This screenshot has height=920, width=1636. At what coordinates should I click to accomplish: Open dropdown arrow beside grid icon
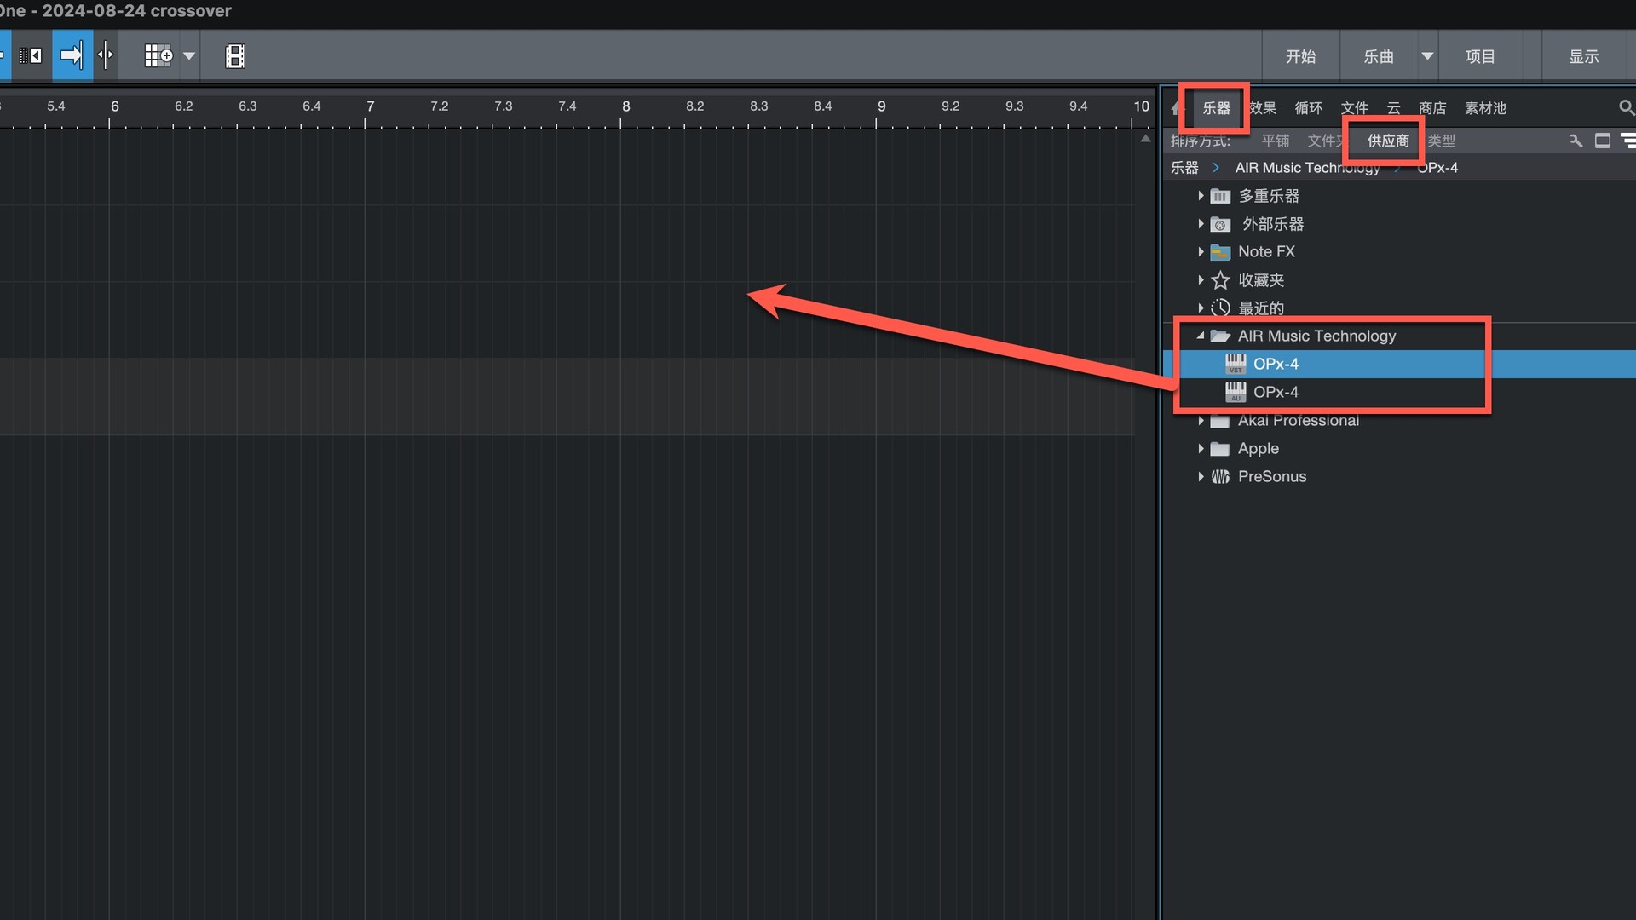[189, 56]
